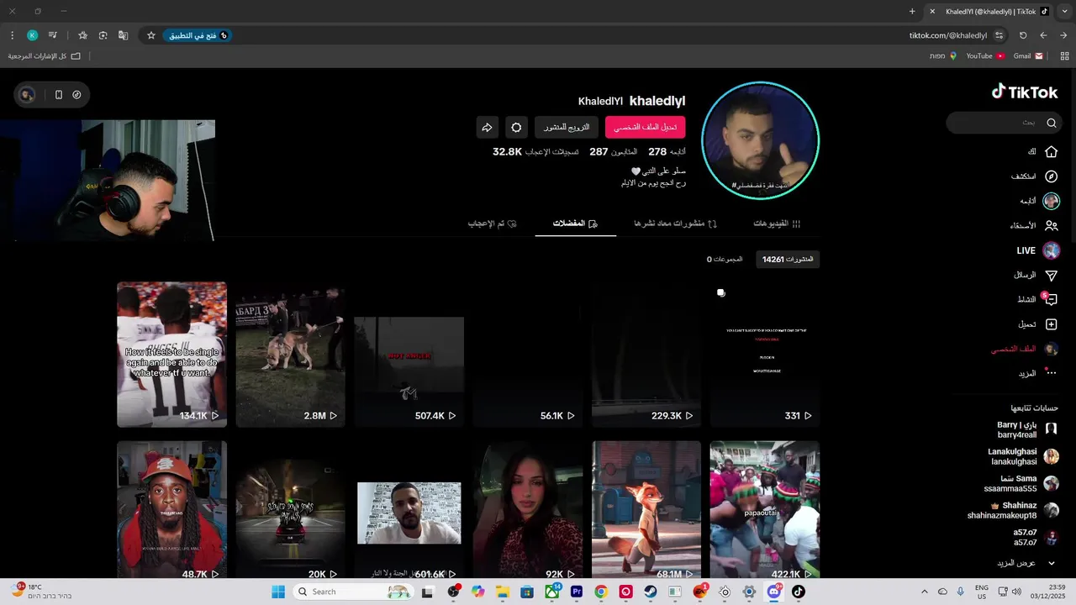Click the floating TikTok coin icon
Screen dimensions: 1076x605
pos(76,95)
